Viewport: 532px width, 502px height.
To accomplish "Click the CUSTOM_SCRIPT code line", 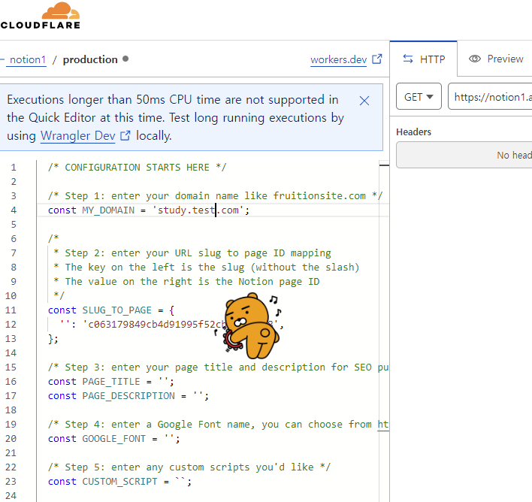I will click(119, 481).
